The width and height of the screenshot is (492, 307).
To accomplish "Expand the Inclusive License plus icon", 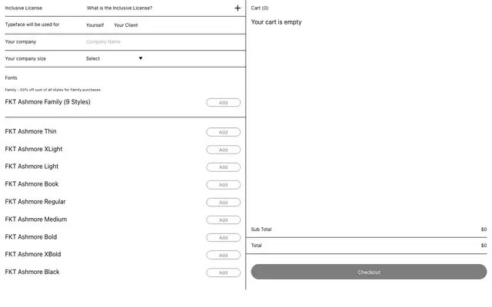I will [238, 8].
